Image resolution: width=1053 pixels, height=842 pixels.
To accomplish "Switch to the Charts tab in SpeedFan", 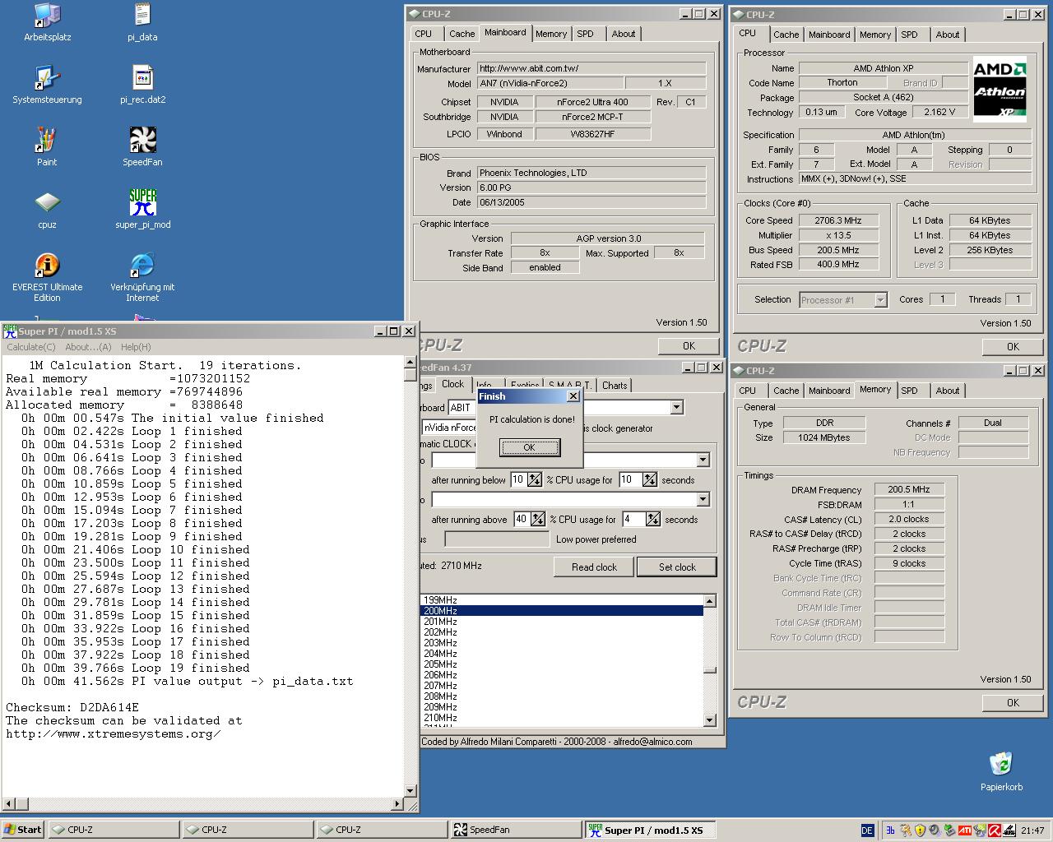I will (614, 385).
